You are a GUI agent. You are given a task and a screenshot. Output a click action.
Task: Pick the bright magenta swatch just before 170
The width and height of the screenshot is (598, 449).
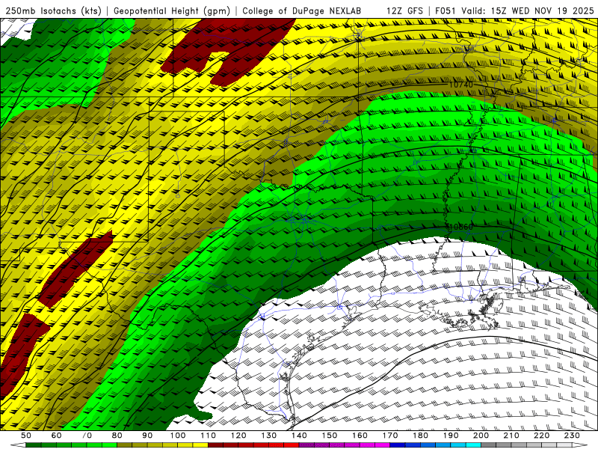click(x=383, y=445)
